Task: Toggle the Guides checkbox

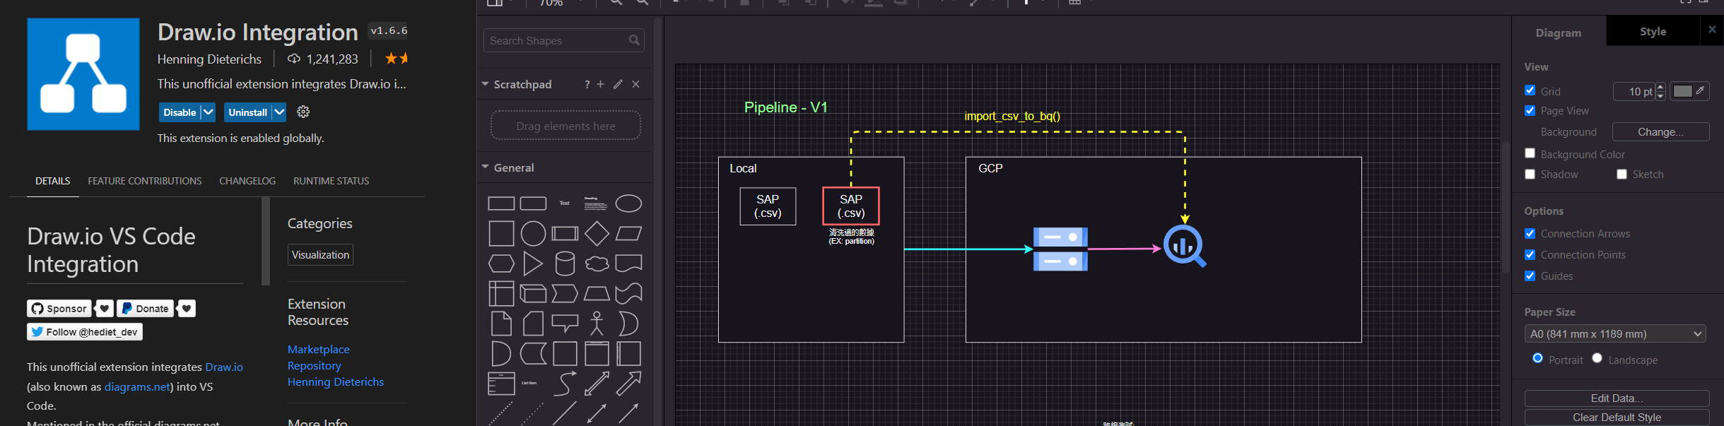Action: [x=1530, y=276]
